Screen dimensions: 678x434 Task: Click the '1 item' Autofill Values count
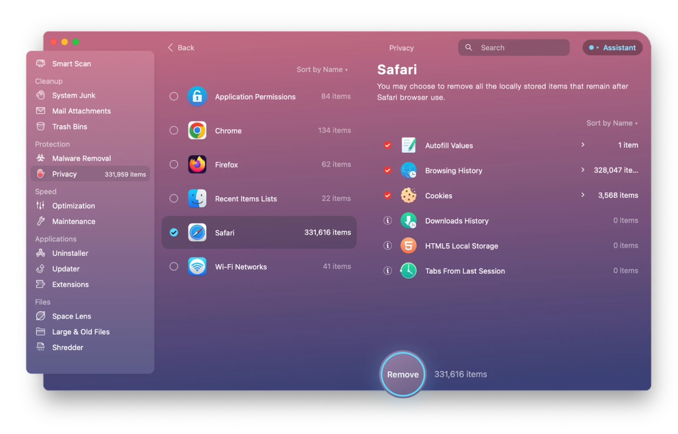click(628, 145)
